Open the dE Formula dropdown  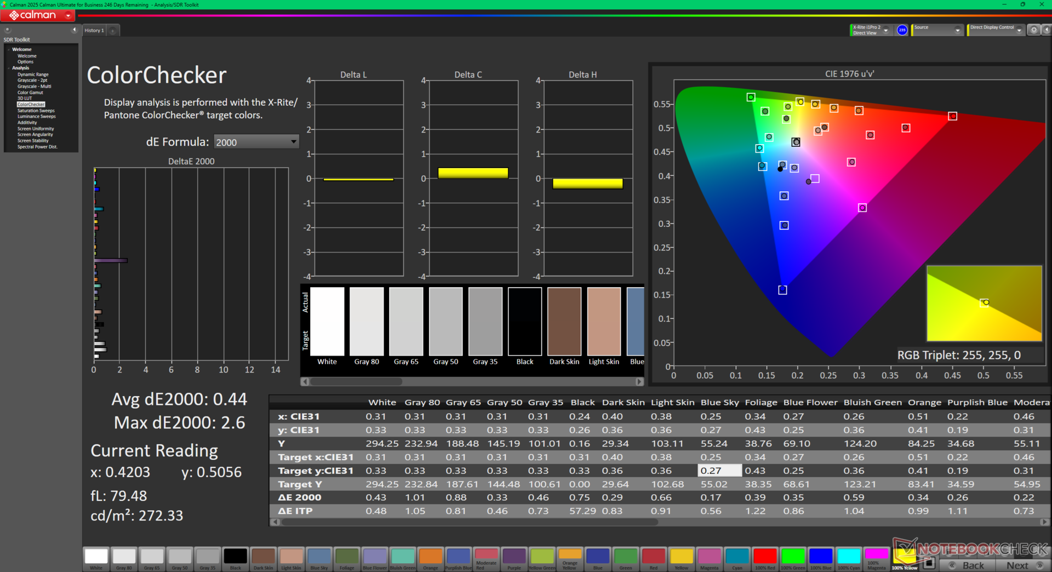point(256,142)
